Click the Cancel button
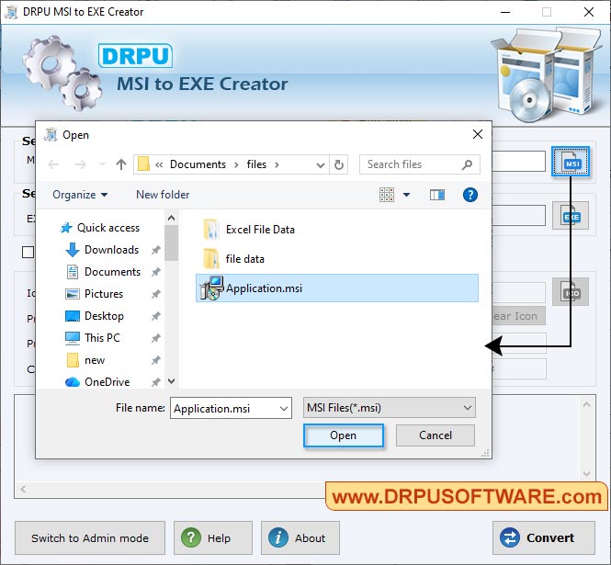 436,435
